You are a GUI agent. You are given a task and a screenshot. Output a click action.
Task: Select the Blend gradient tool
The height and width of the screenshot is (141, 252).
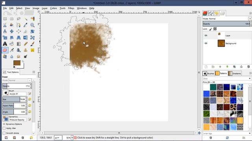pyautogui.click(x=19, y=44)
